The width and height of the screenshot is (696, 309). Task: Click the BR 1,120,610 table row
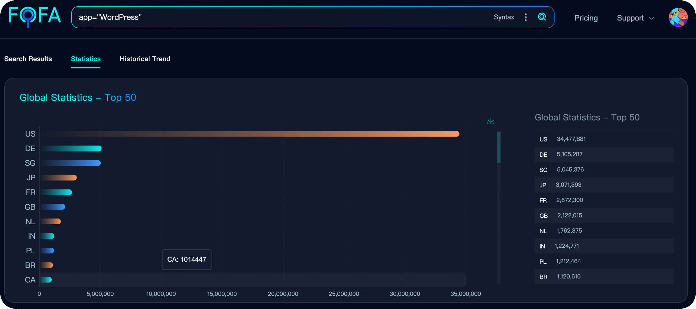tap(604, 276)
